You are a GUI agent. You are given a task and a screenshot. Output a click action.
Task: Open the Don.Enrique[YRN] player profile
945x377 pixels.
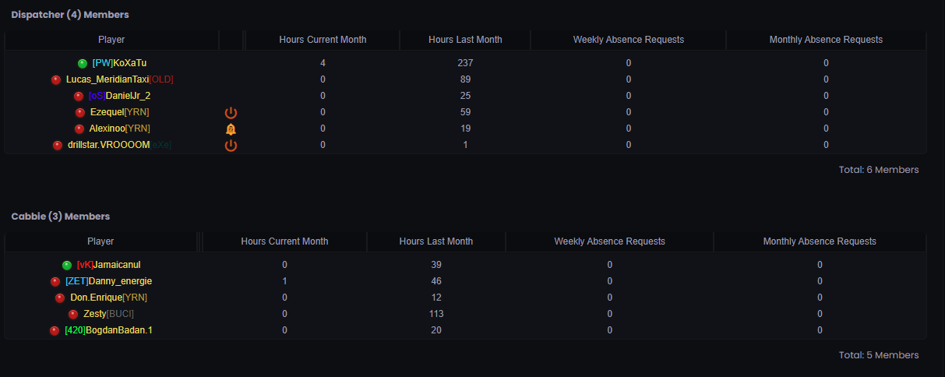(108, 298)
